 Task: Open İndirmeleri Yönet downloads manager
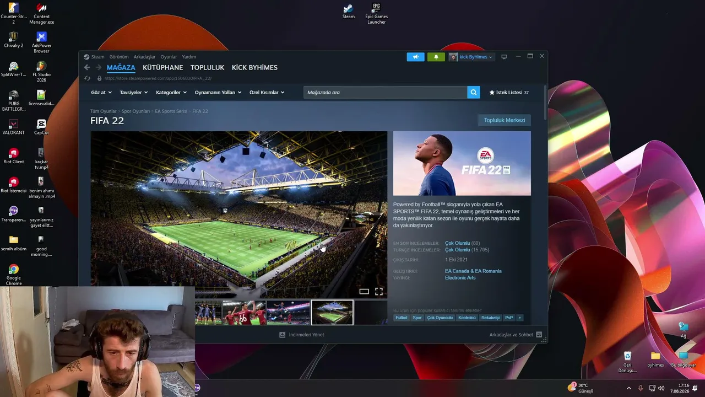[302, 335]
